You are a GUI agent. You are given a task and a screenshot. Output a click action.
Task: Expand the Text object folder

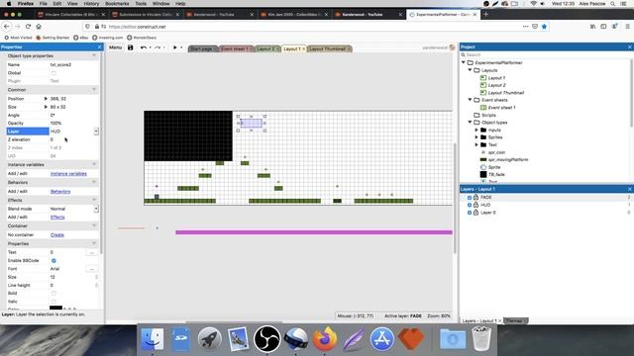coord(476,144)
